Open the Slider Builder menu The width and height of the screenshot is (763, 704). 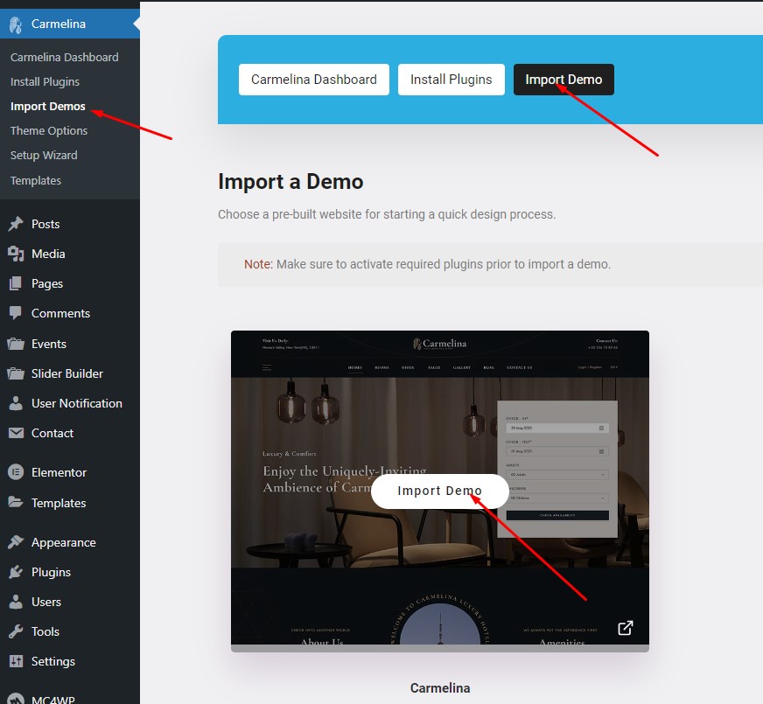[67, 373]
